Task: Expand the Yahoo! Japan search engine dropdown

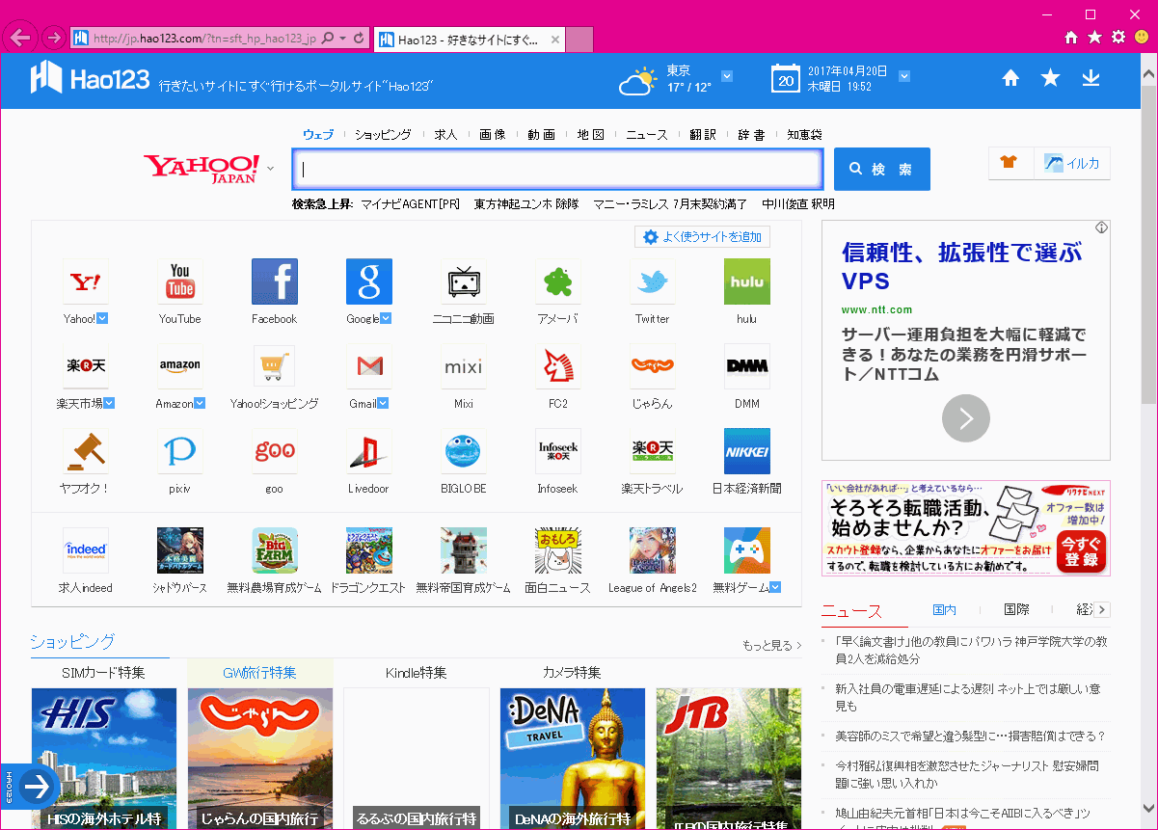Action: point(271,169)
